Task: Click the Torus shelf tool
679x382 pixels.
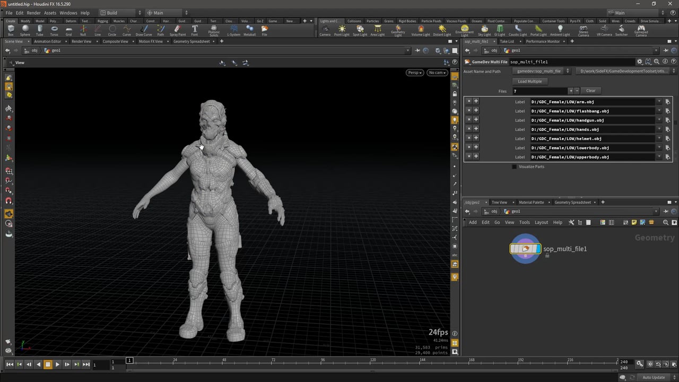Action: coord(54,30)
